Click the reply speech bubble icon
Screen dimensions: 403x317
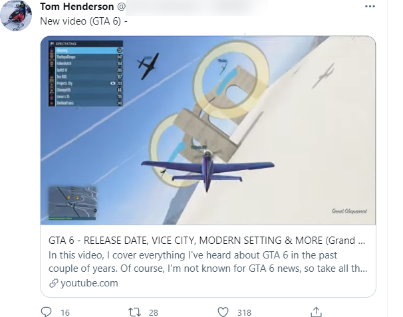(x=47, y=312)
